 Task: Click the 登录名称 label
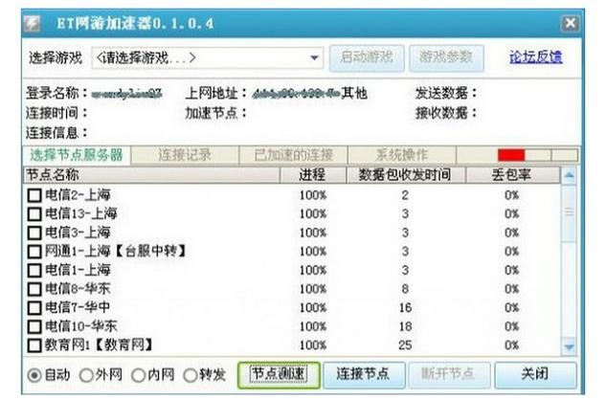coord(56,93)
